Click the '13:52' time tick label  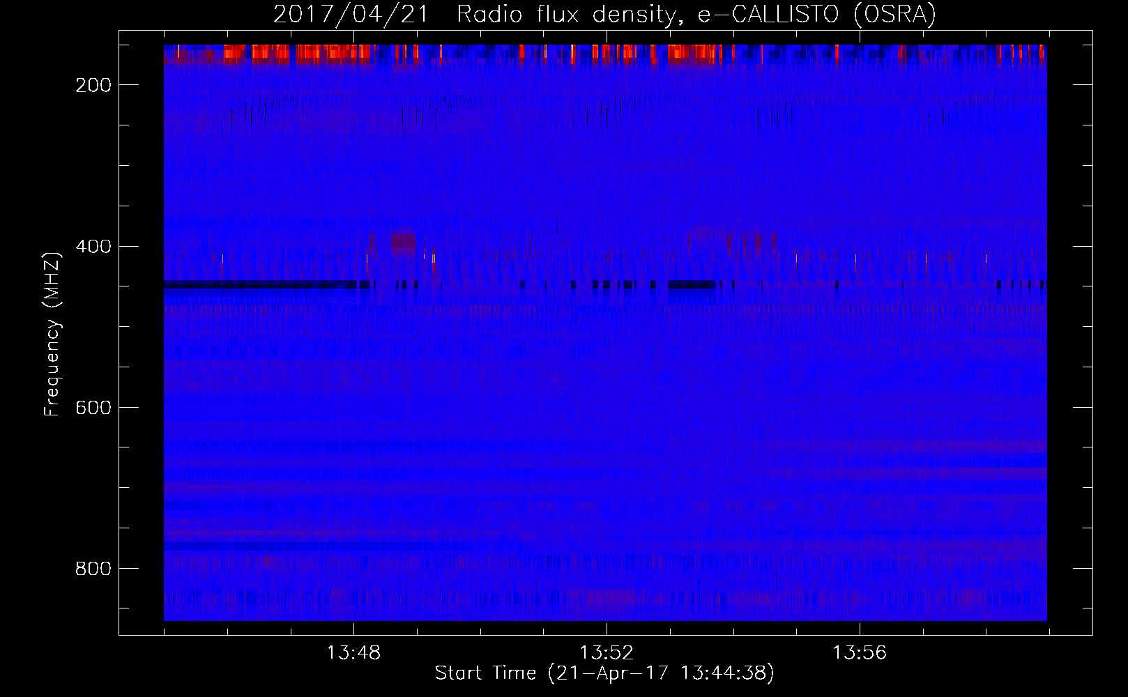(x=607, y=653)
